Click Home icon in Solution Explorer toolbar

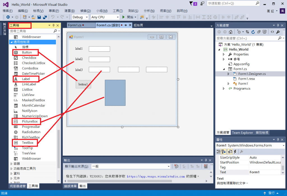pos(231,32)
